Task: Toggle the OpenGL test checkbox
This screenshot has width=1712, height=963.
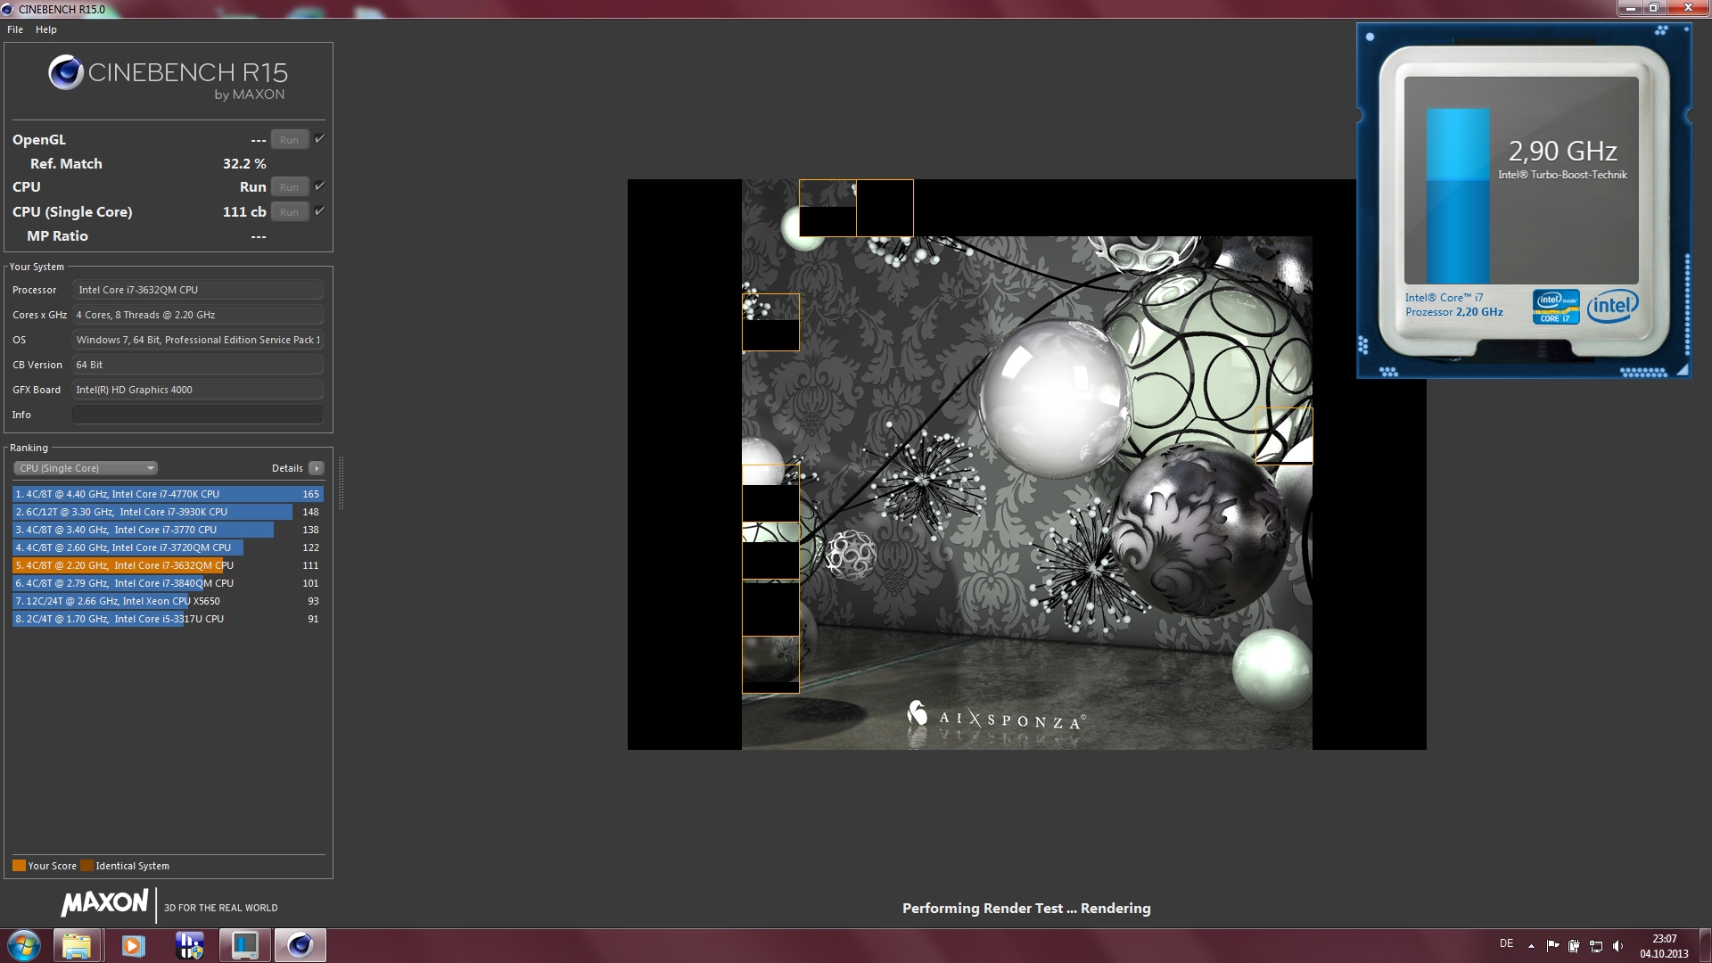Action: coord(319,139)
